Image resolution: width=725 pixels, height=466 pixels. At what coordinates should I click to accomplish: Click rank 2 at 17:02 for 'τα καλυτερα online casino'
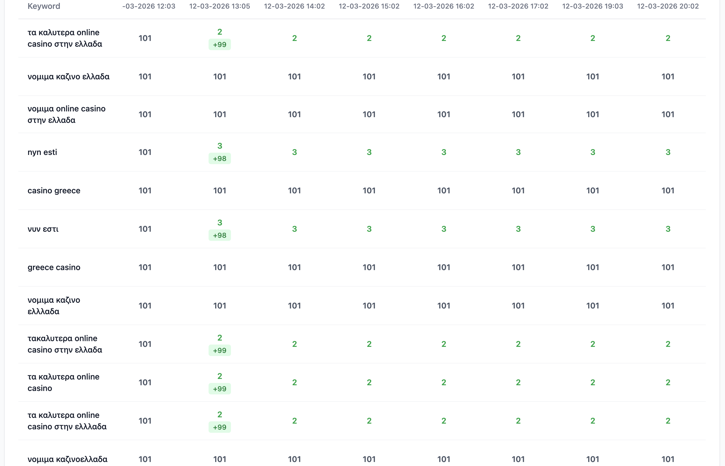518,382
